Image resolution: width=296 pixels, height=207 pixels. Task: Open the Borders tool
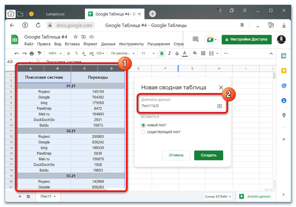coord(203,53)
